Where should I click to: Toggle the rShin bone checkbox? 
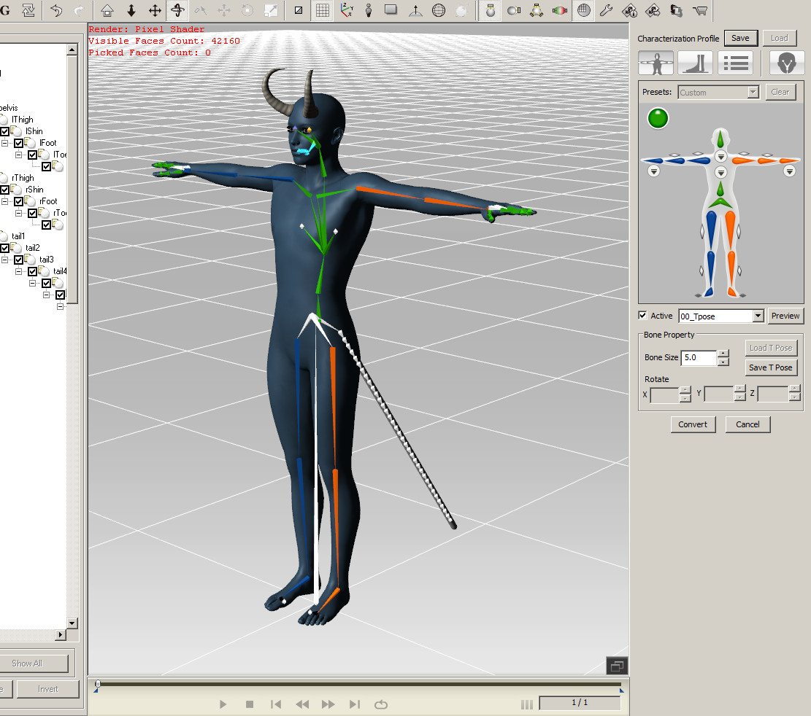6,190
